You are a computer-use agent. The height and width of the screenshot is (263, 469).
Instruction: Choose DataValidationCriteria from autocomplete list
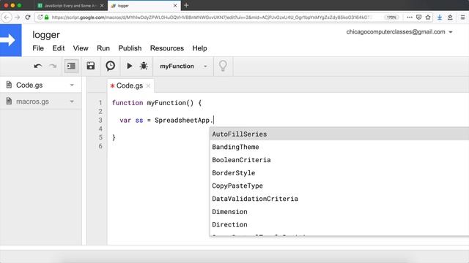coord(339,199)
